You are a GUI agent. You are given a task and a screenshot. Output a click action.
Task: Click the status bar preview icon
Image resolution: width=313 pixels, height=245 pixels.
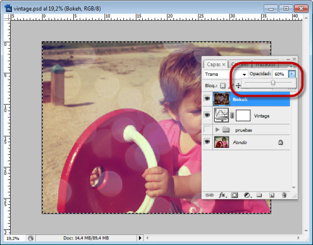[31, 238]
